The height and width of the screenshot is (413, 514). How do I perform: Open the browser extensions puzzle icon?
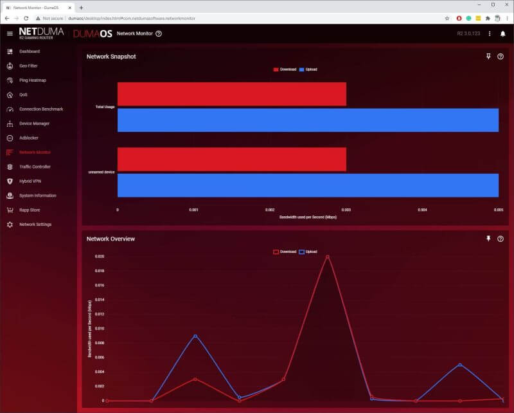coord(488,19)
